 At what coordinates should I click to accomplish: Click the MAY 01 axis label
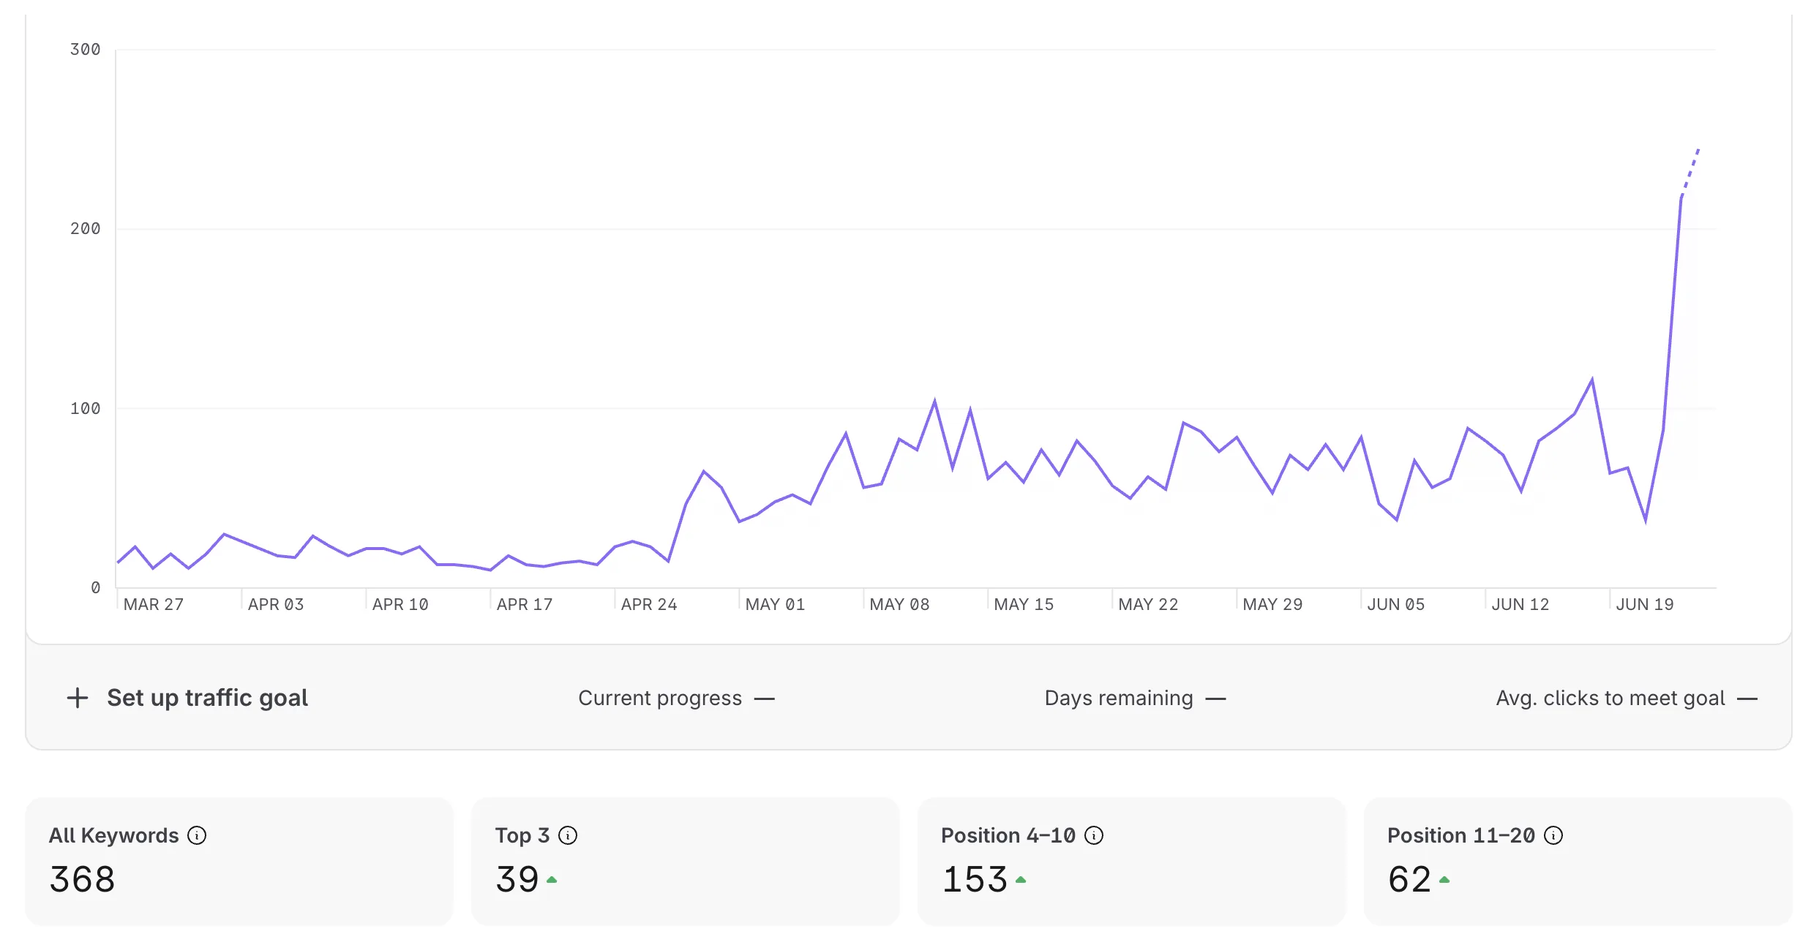775,605
